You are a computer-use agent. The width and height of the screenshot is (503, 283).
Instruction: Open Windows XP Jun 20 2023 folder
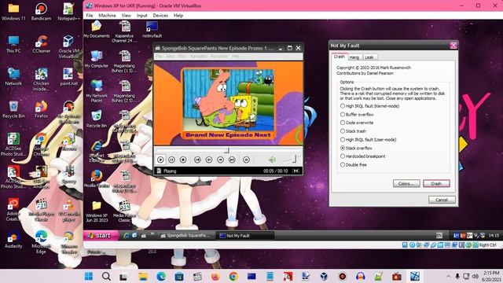tap(97, 211)
